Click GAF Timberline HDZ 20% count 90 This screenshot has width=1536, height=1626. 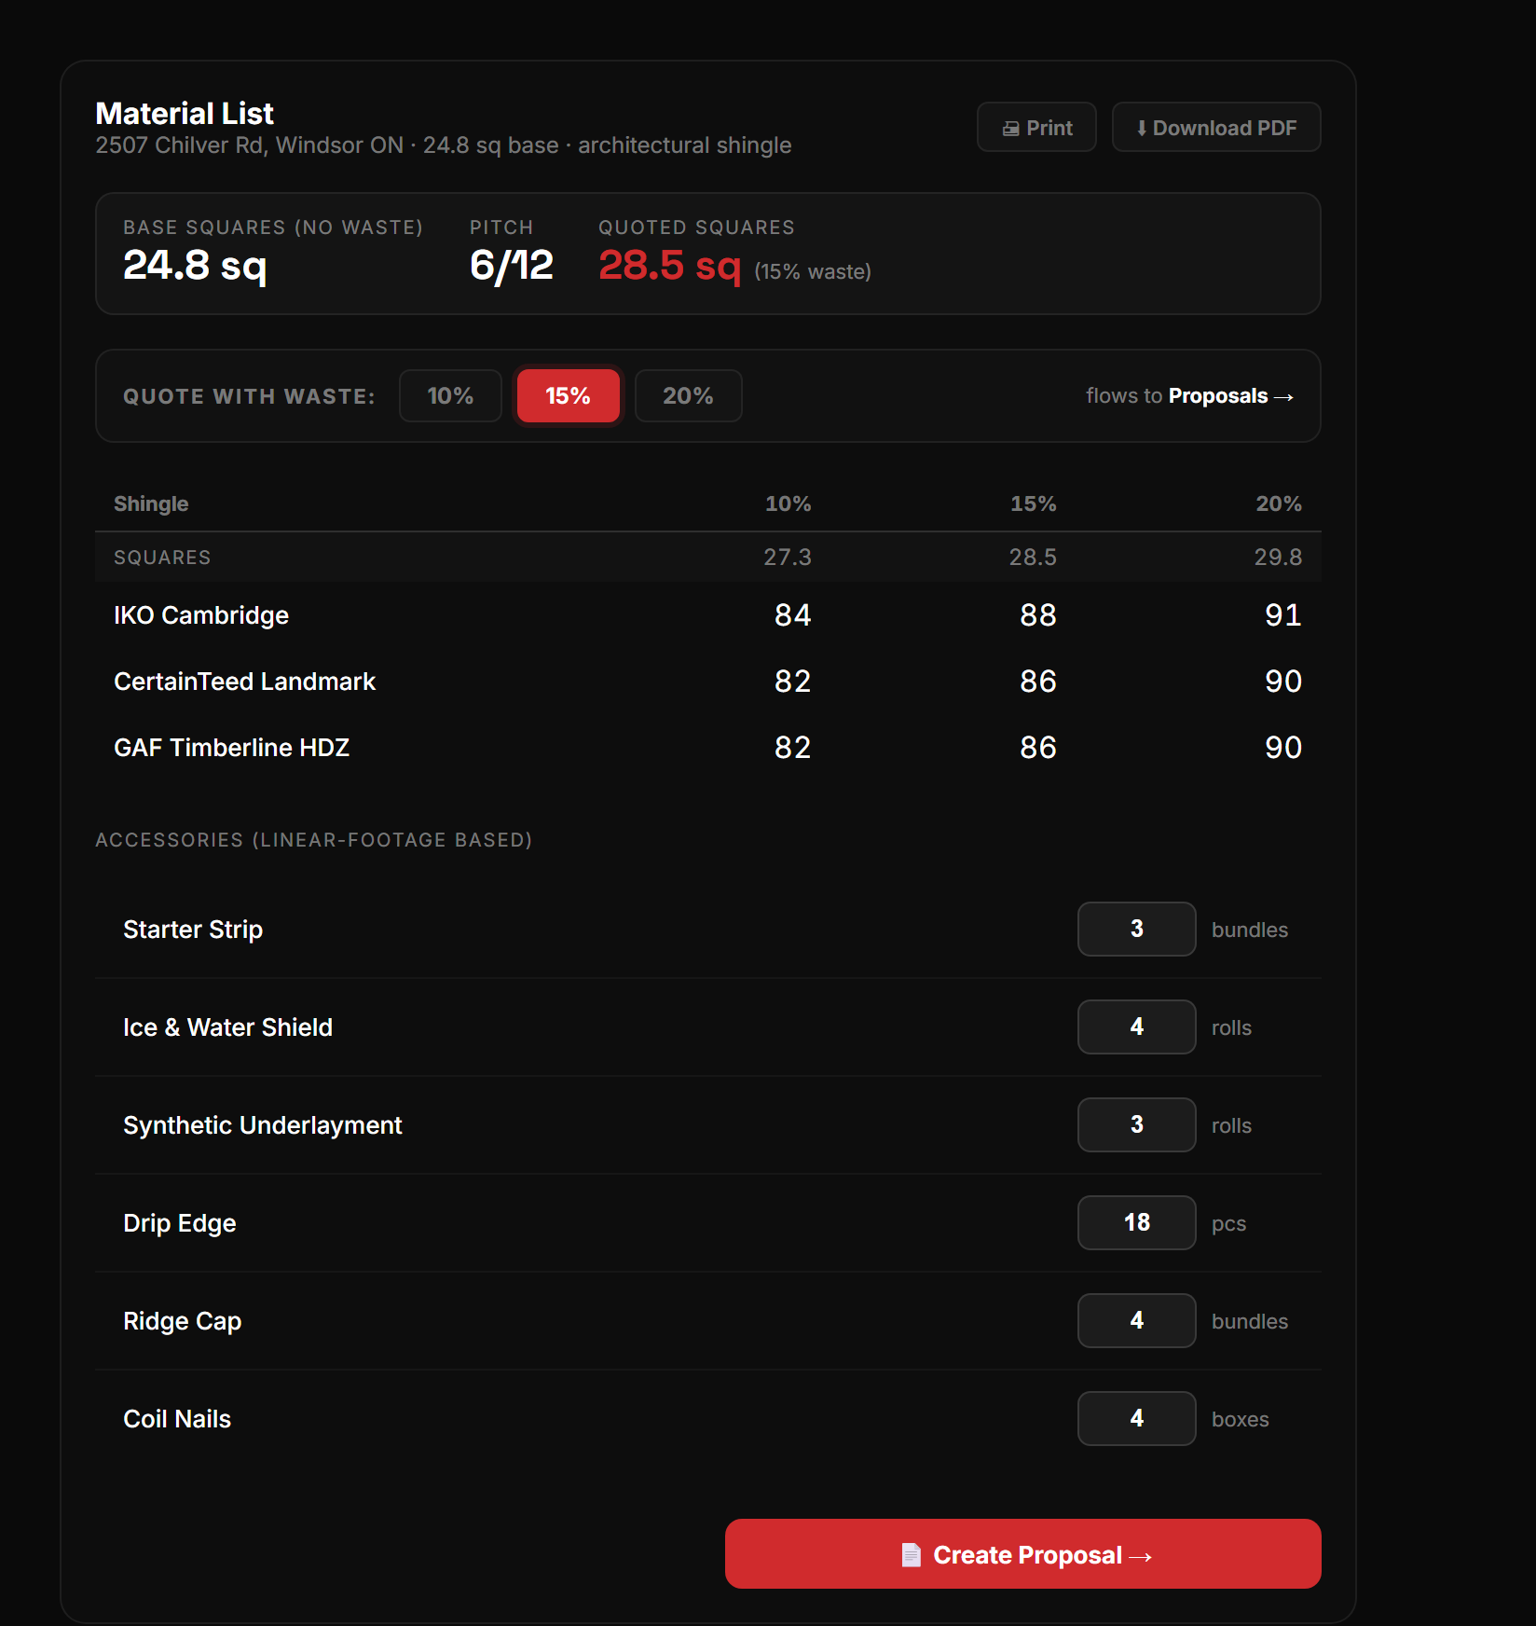[1283, 748]
